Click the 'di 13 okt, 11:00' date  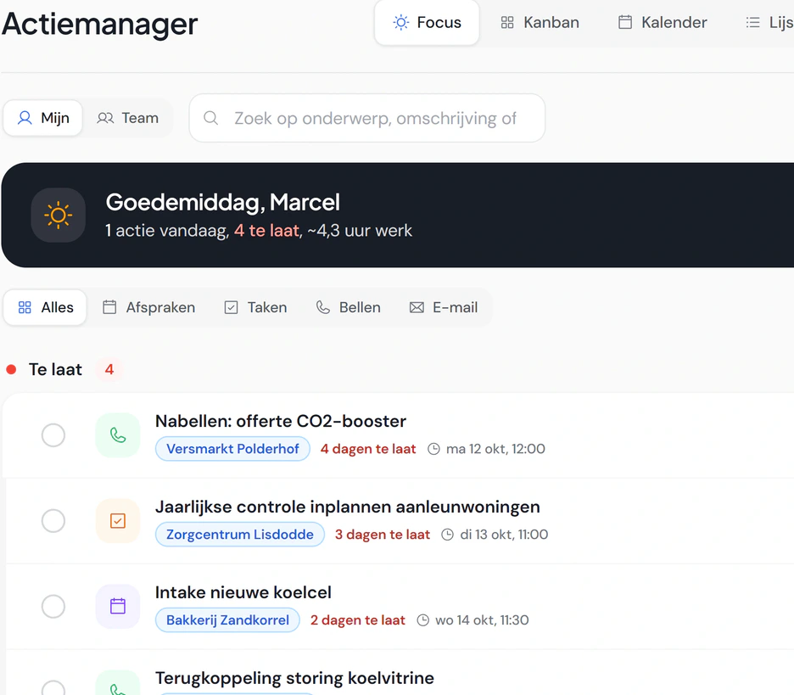pyautogui.click(x=504, y=535)
